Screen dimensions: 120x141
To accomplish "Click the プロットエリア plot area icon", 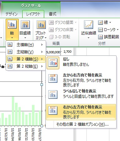I will (41, 24).
